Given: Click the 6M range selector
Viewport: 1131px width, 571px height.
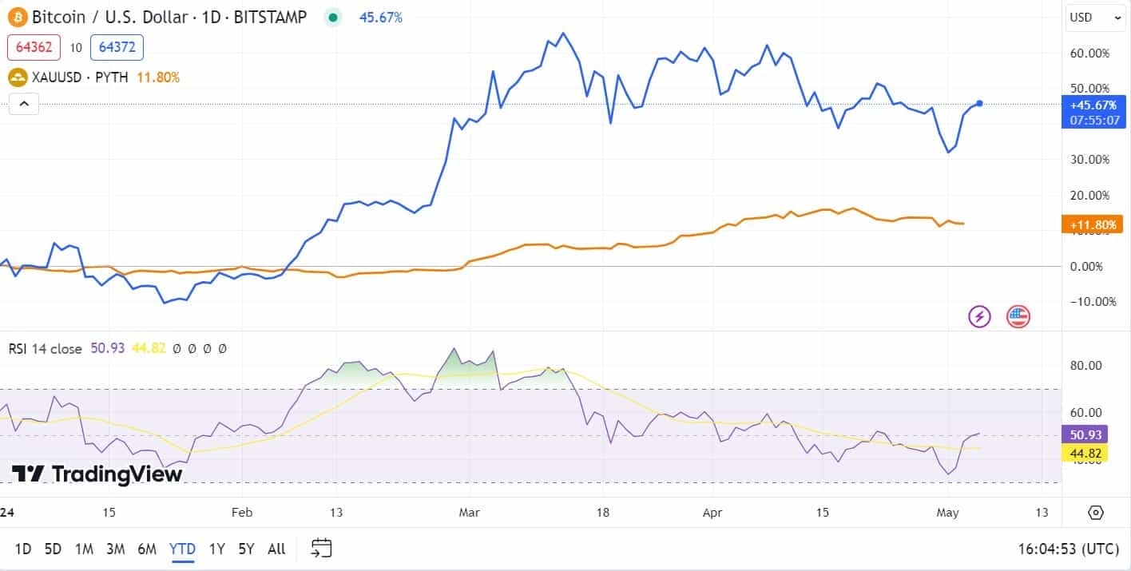Looking at the screenshot, I should [146, 549].
